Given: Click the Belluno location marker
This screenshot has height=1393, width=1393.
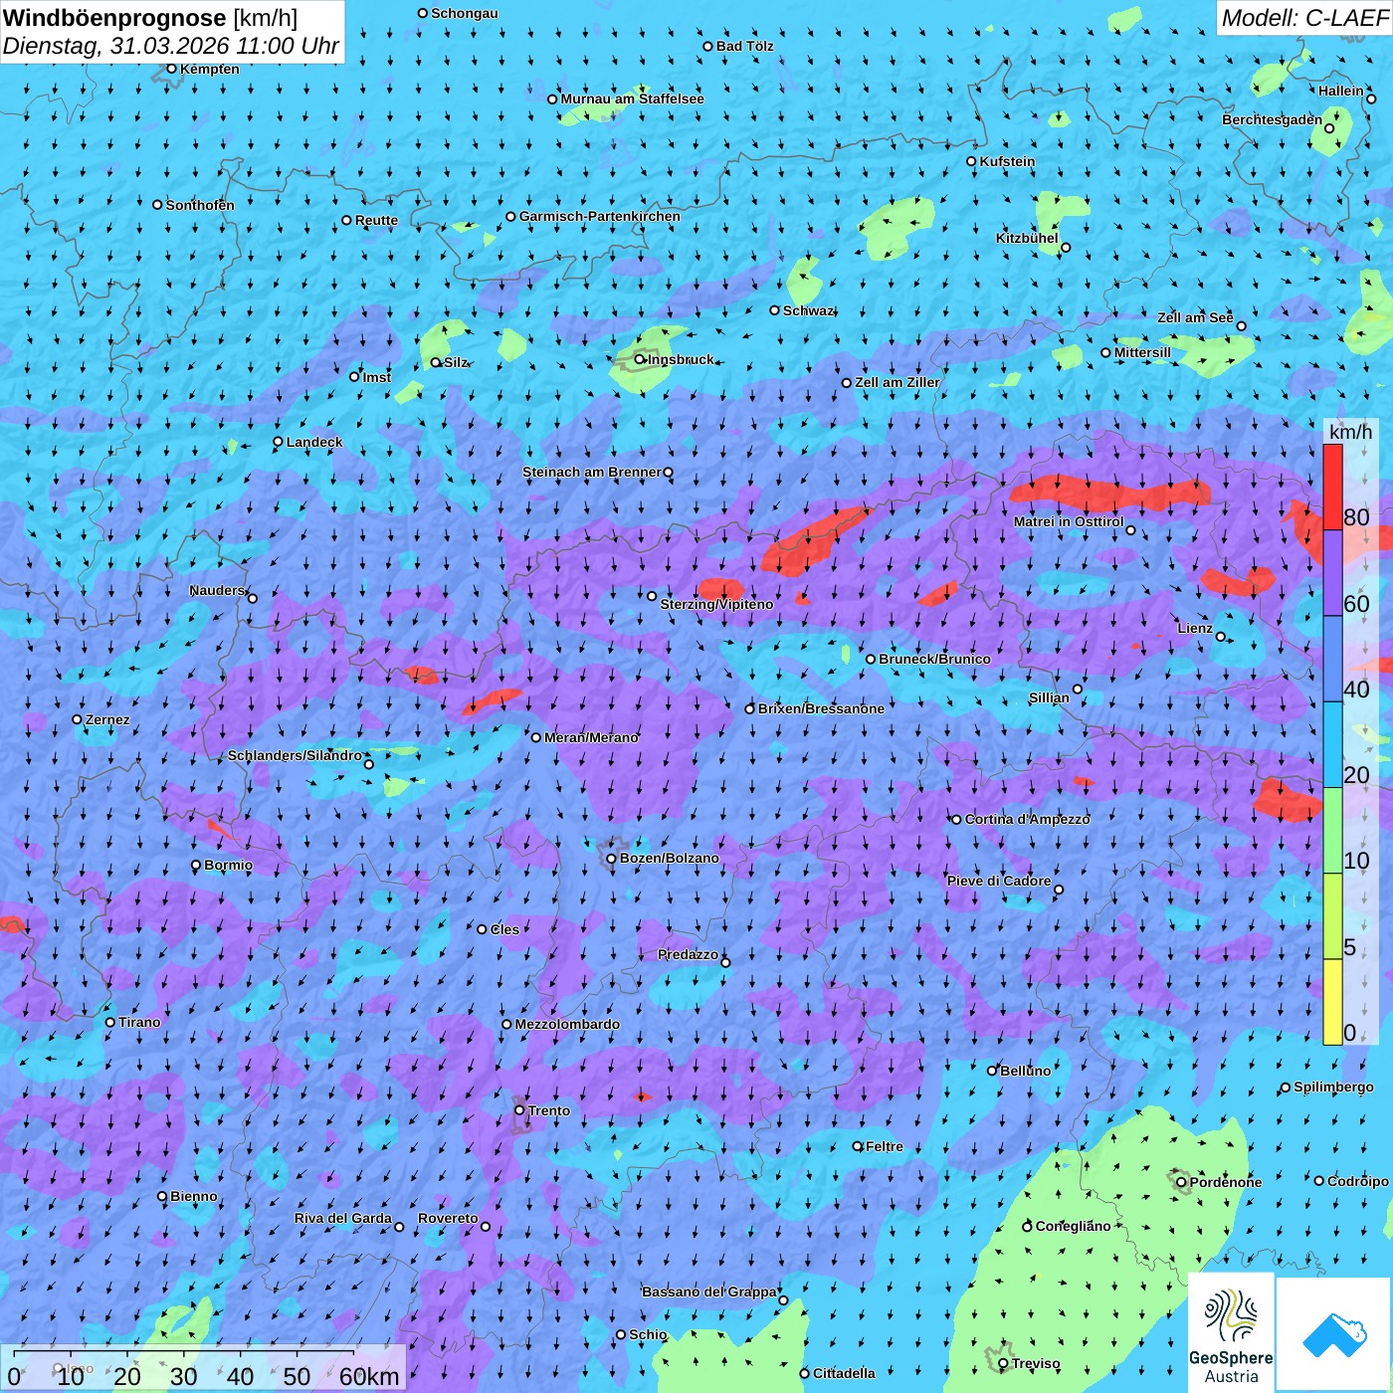Looking at the screenshot, I should click(991, 1071).
